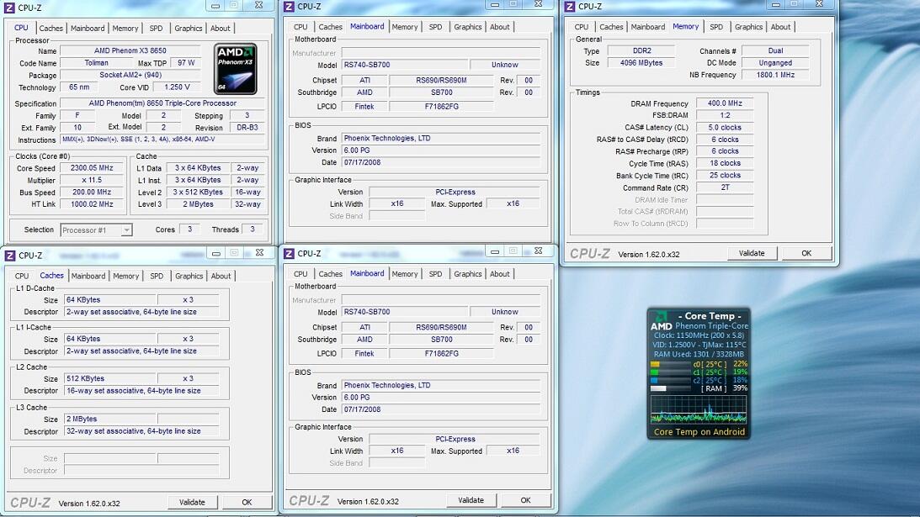This screenshot has height=517, width=920.
Task: Click Command Rate value 2T
Action: pos(725,187)
